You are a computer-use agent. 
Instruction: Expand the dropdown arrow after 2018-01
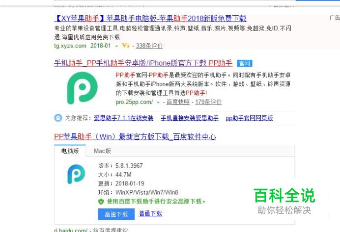[116, 46]
